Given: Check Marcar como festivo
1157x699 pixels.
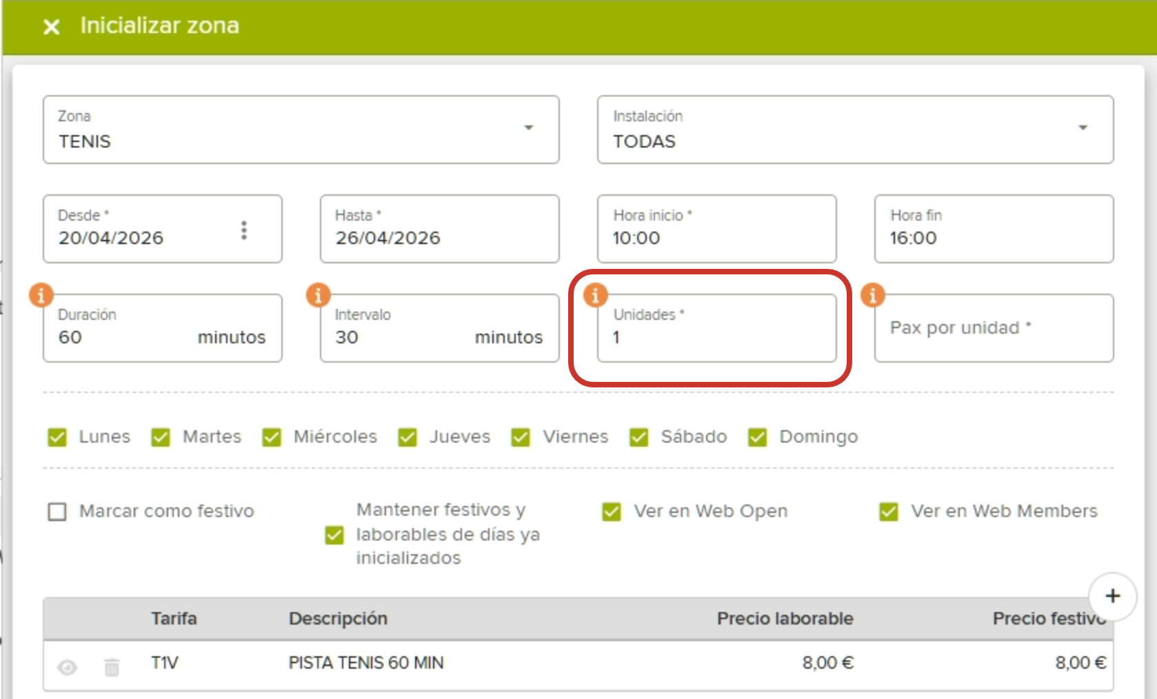Looking at the screenshot, I should [x=57, y=511].
